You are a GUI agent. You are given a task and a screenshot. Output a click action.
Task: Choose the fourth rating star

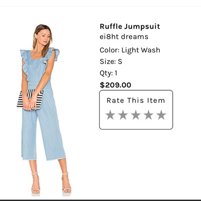[x=148, y=115]
